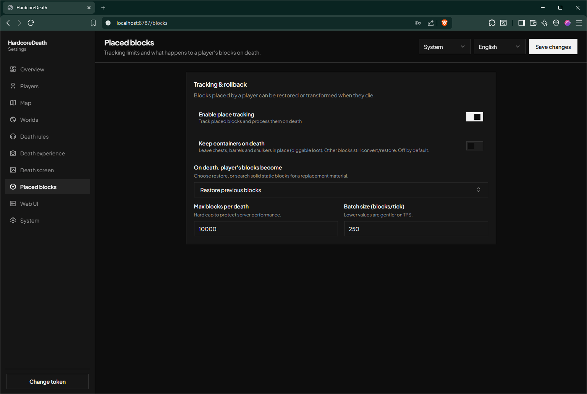The height and width of the screenshot is (394, 587).
Task: Open the tab search icon in toolbar
Action: point(503,23)
